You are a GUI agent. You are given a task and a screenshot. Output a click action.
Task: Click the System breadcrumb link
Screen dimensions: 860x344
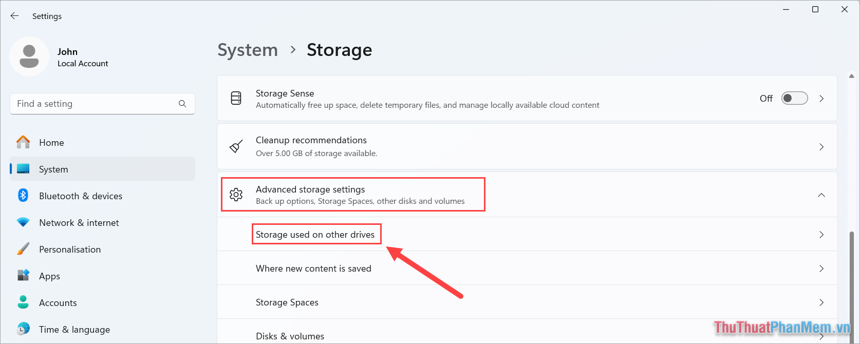pyautogui.click(x=248, y=50)
